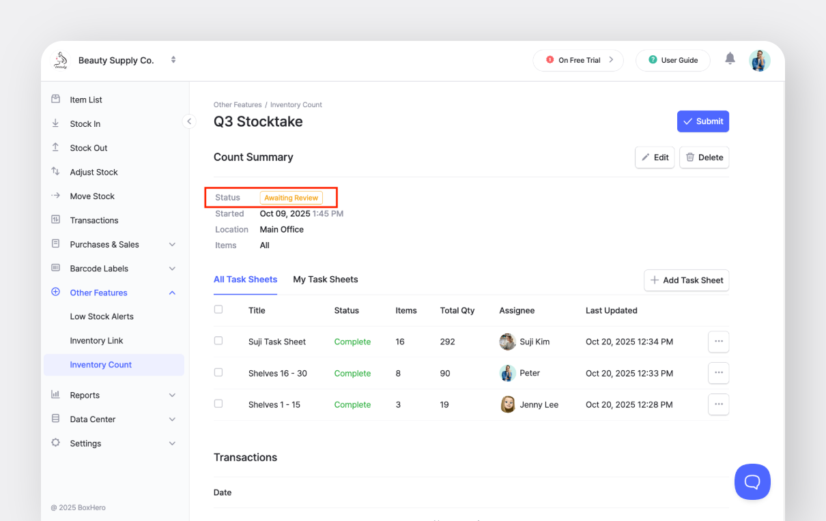826x521 pixels.
Task: Open the team switcher next to Beauty Supply Co.
Action: click(x=173, y=60)
